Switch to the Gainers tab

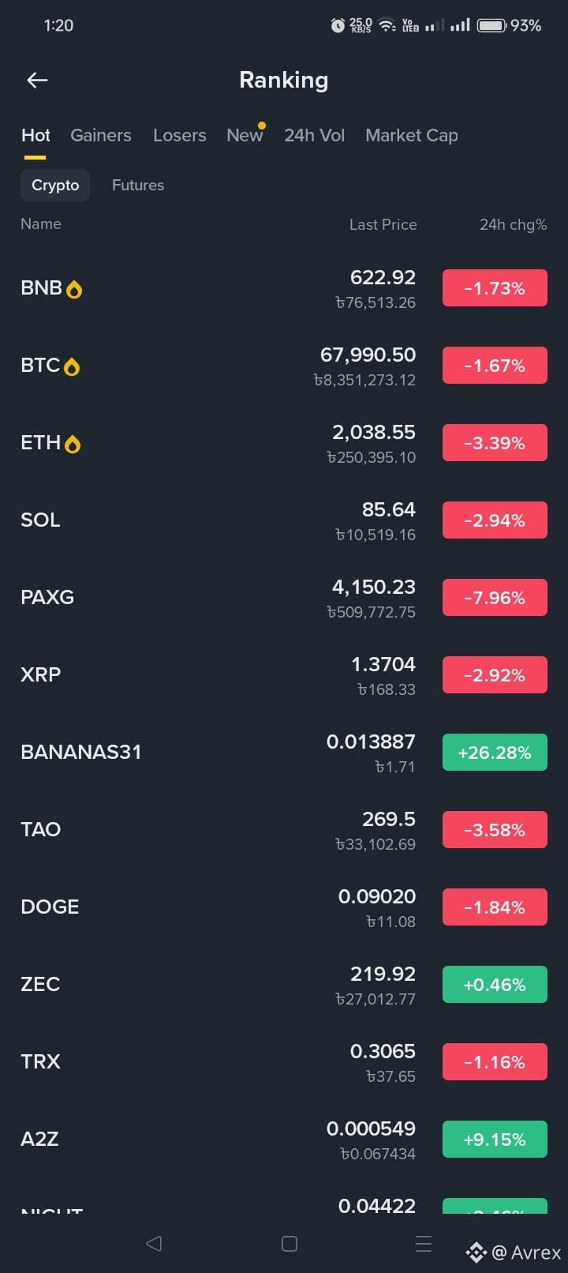tap(101, 135)
